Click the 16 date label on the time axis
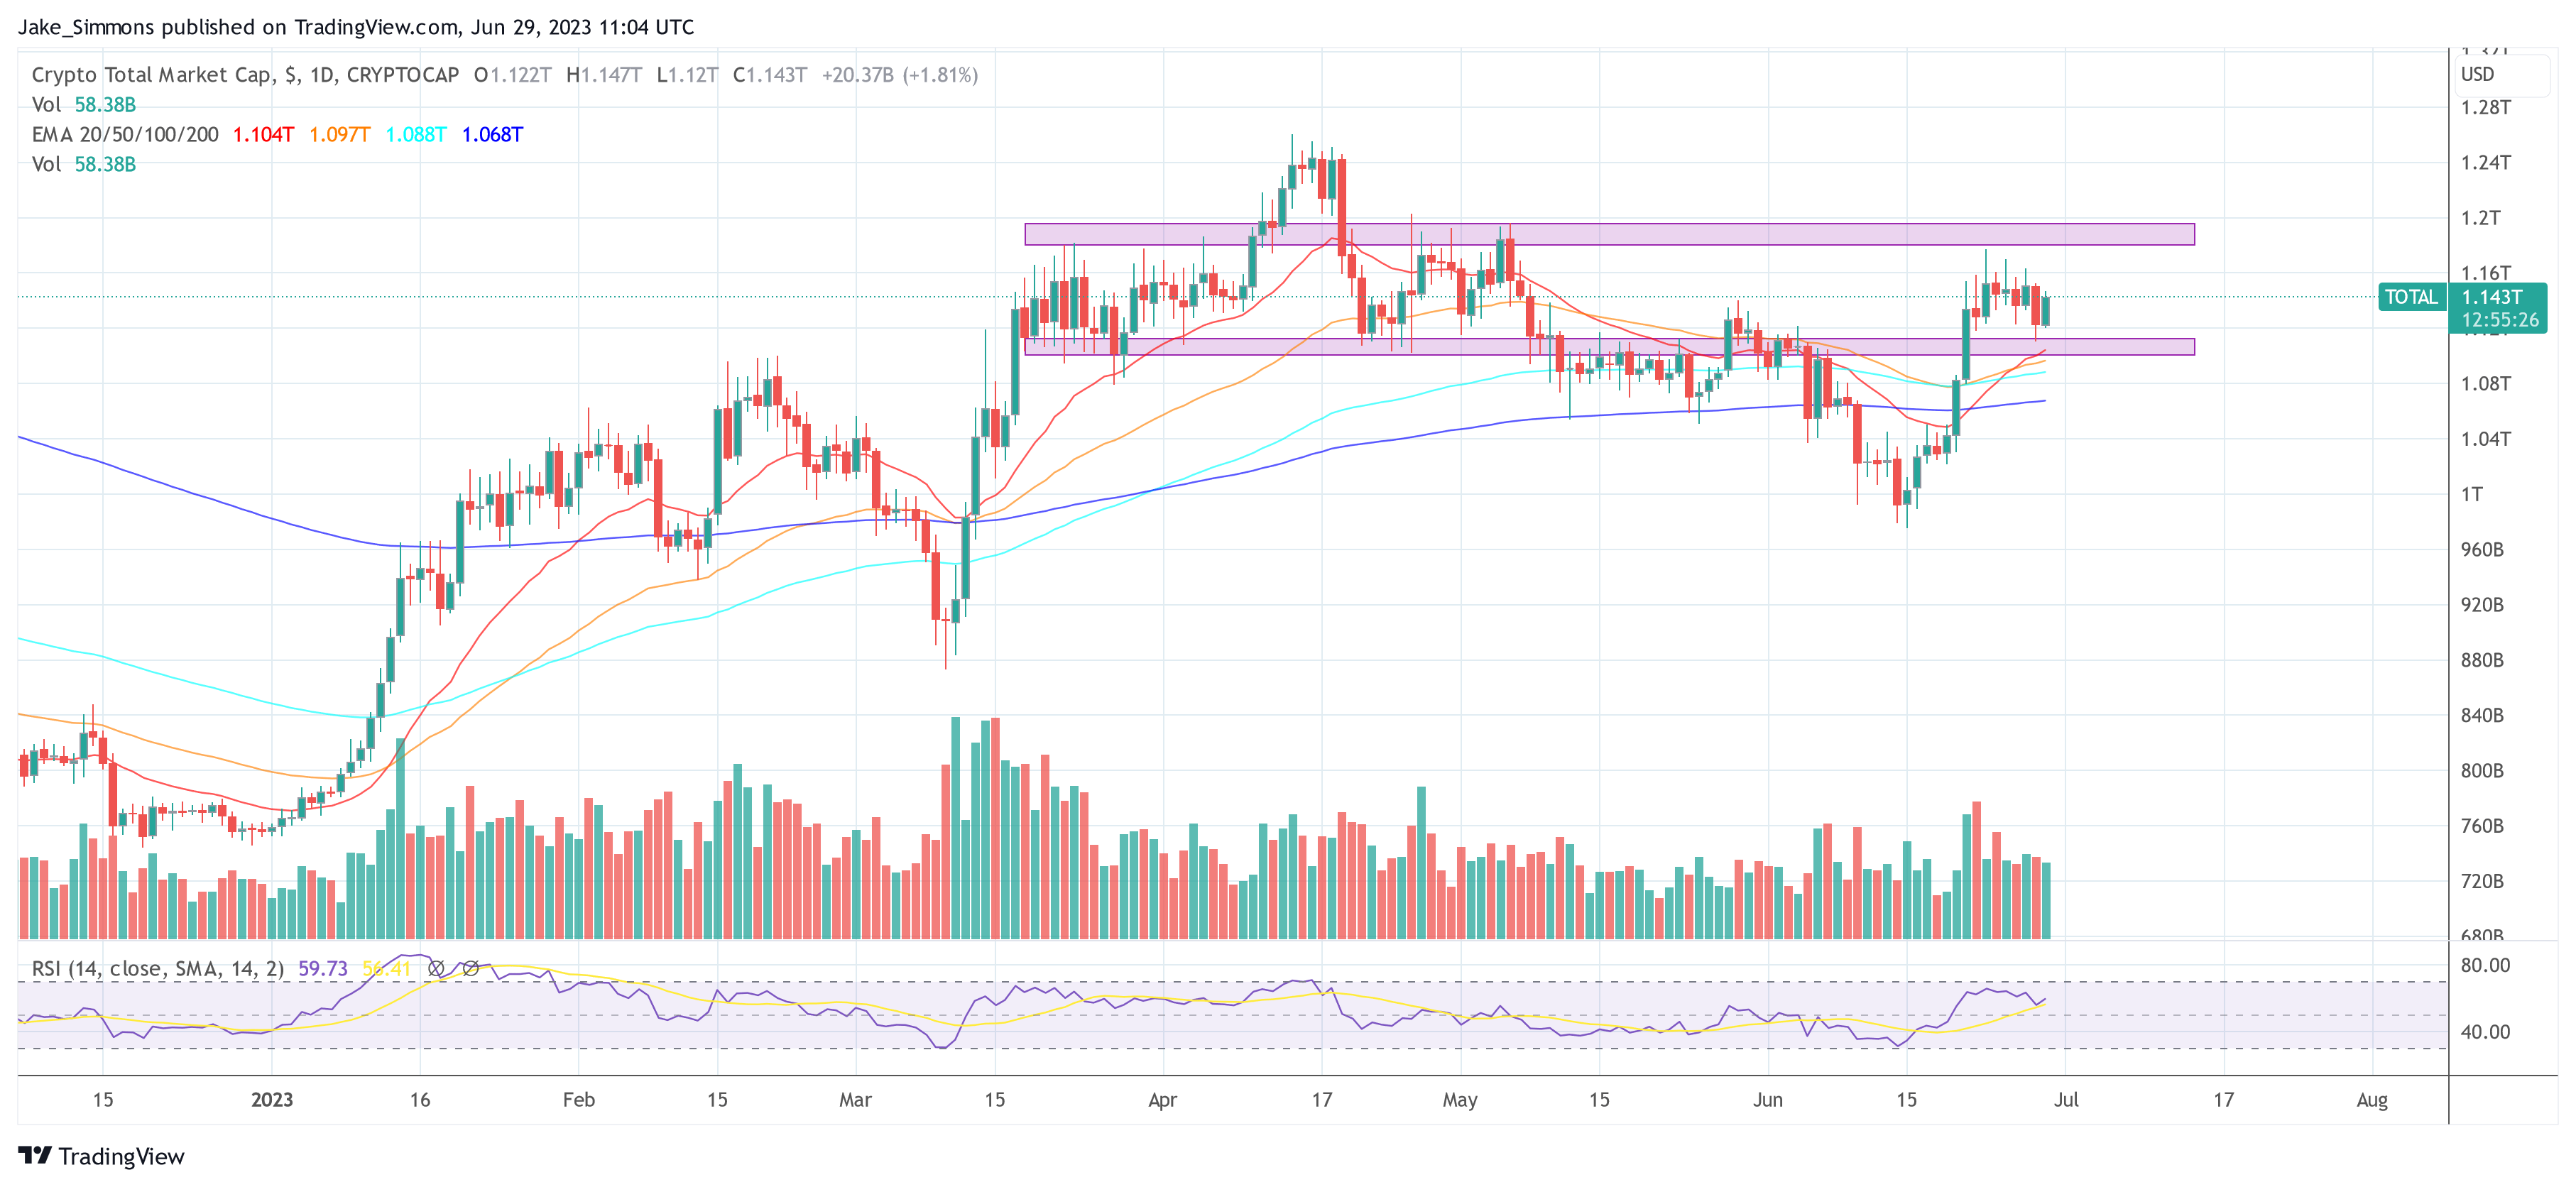 [x=420, y=1100]
